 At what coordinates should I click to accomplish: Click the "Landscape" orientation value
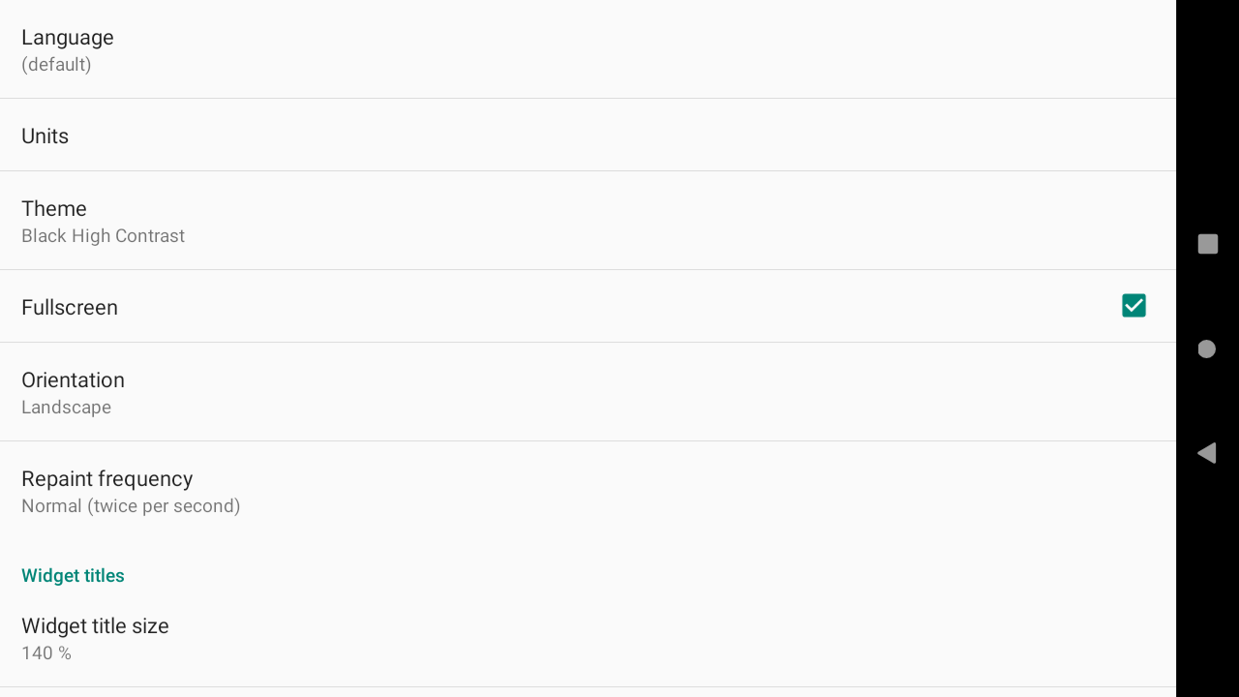(66, 408)
